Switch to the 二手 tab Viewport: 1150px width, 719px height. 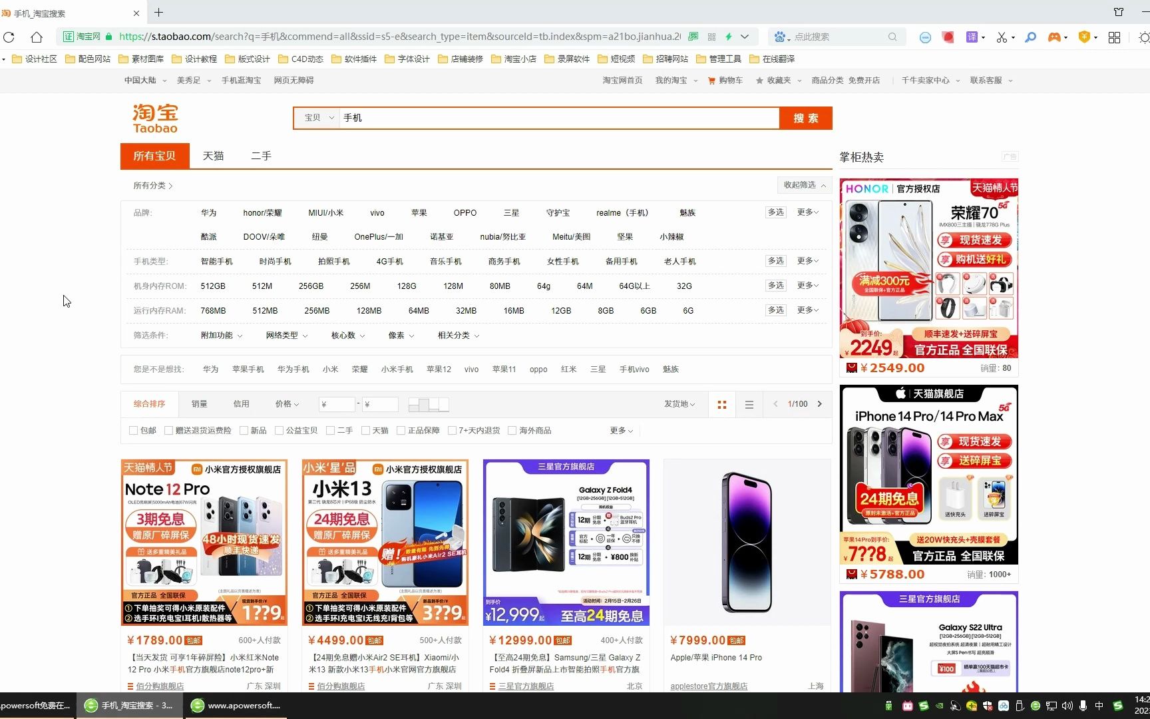261,156
